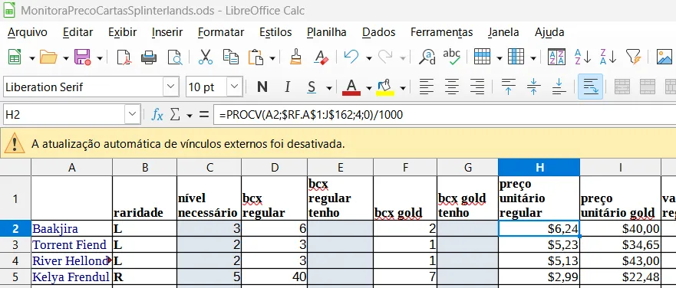Center cell content vertically

tap(534, 87)
